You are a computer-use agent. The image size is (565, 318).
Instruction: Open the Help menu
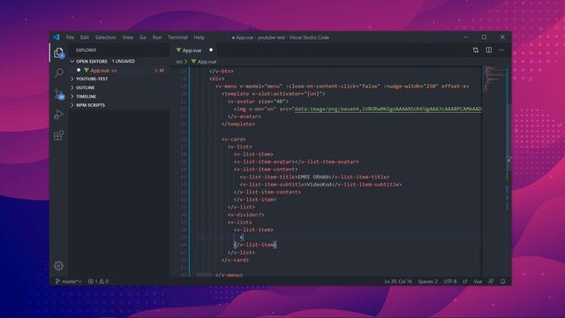tap(199, 37)
